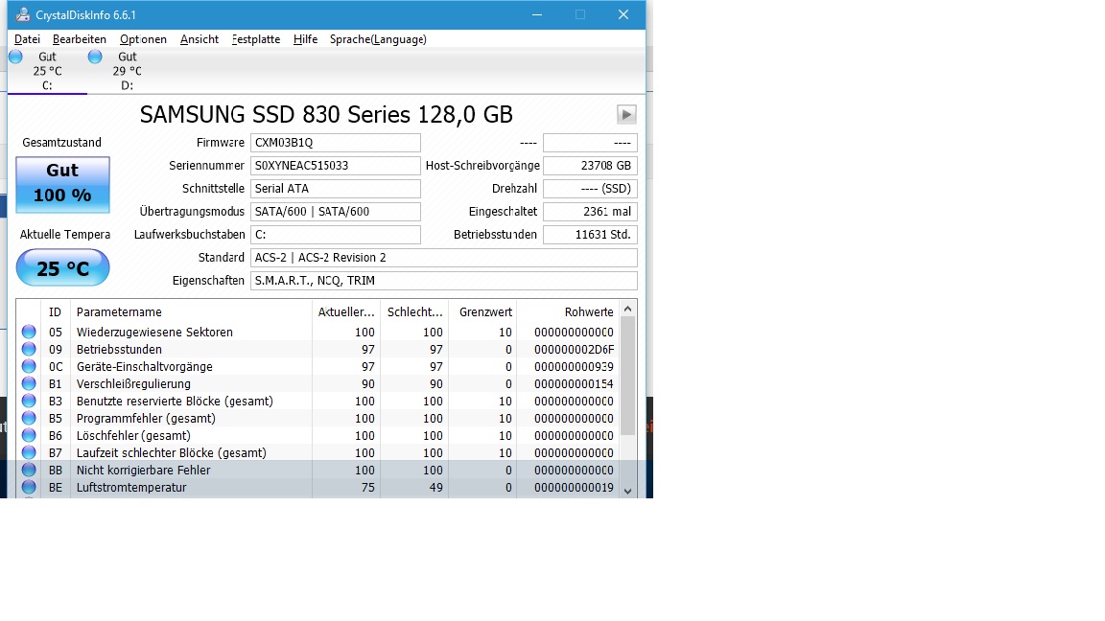The height and width of the screenshot is (621, 1105).
Task: Click raw value 000000000939
Action: (x=574, y=366)
